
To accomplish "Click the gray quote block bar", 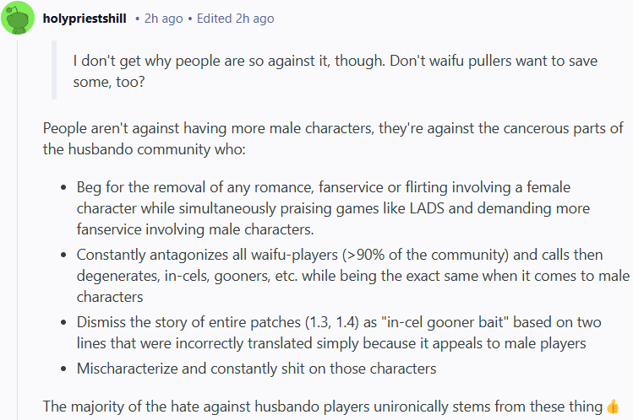I will (x=54, y=70).
